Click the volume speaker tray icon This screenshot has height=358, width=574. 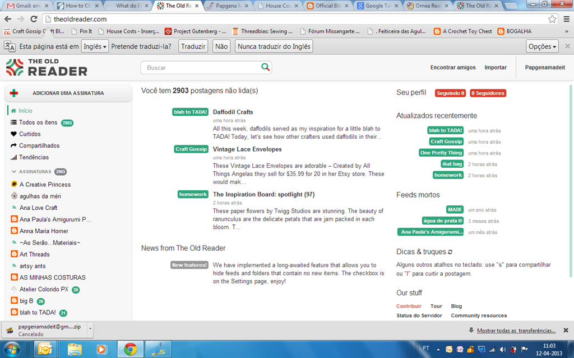(x=503, y=349)
